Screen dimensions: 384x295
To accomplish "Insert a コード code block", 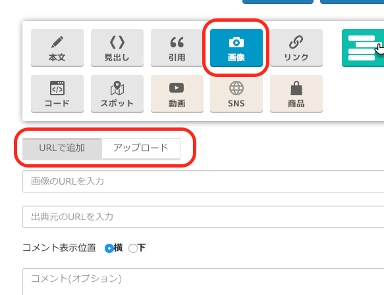I will [x=57, y=94].
